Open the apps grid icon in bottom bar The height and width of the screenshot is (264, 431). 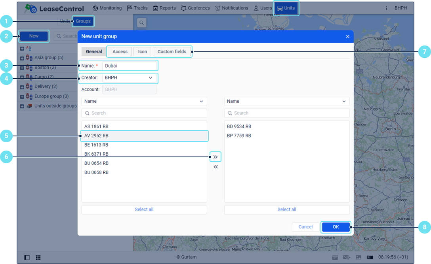38,257
